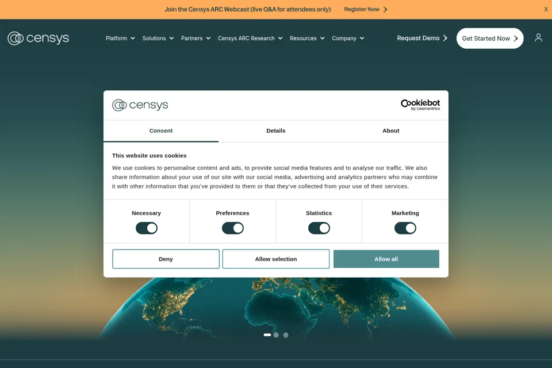Image resolution: width=552 pixels, height=368 pixels.
Task: Click the webcast announcement text in the banner
Action: (x=247, y=10)
